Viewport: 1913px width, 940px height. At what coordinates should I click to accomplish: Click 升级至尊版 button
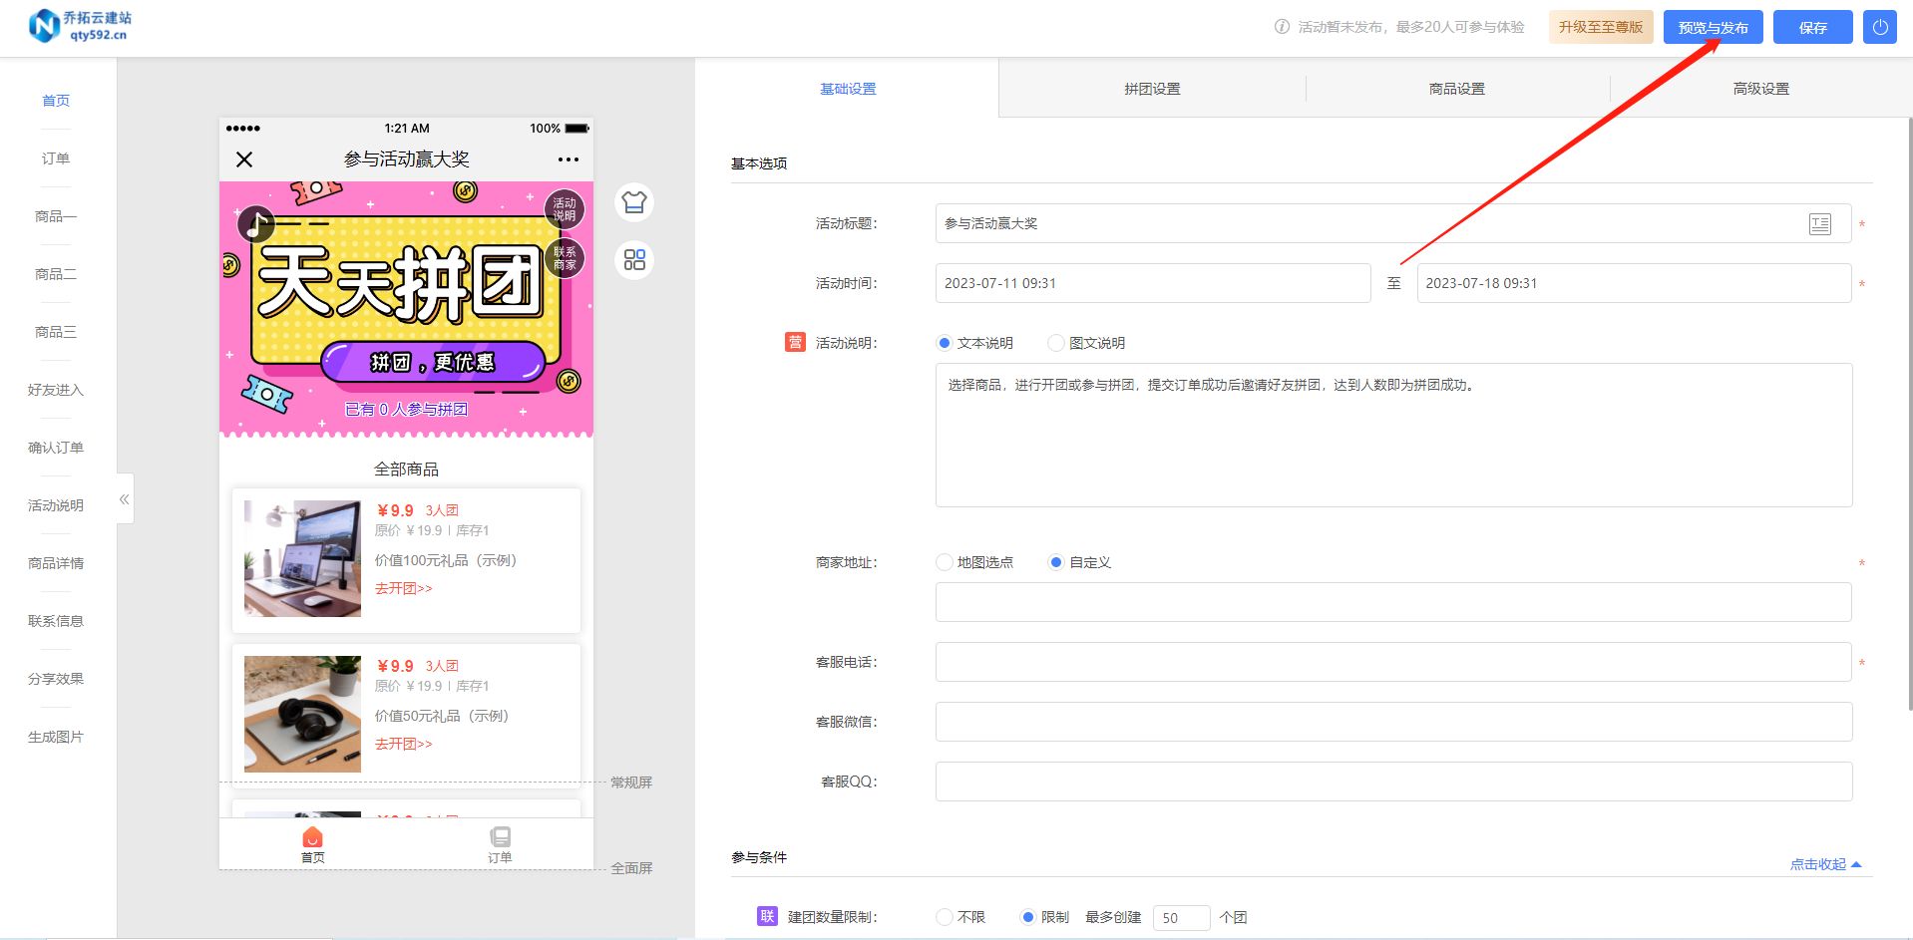click(x=1601, y=27)
